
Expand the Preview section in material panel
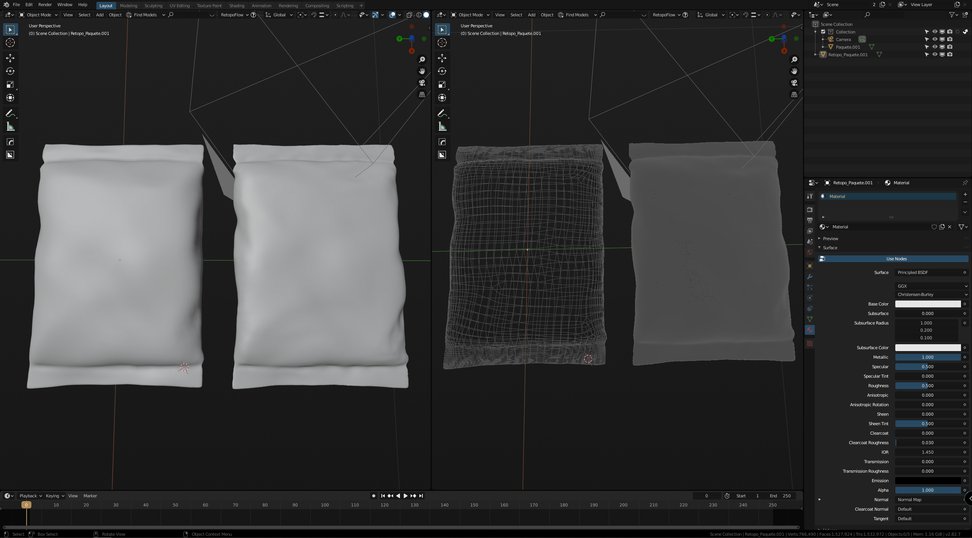pos(830,238)
